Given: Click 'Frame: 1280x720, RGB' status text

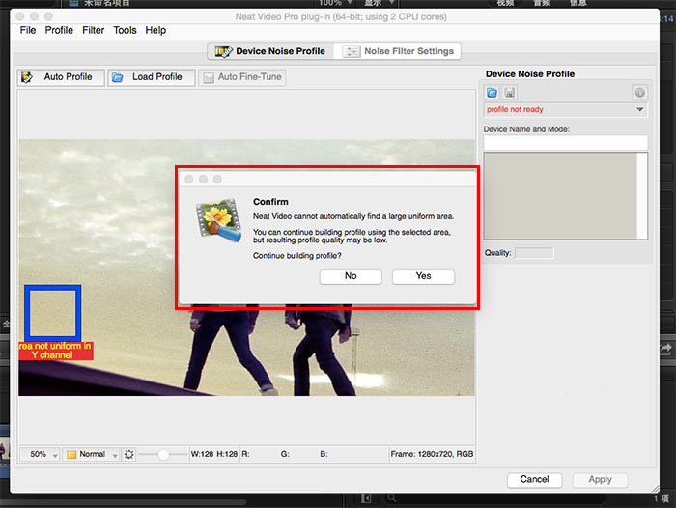Looking at the screenshot, I should (x=432, y=454).
